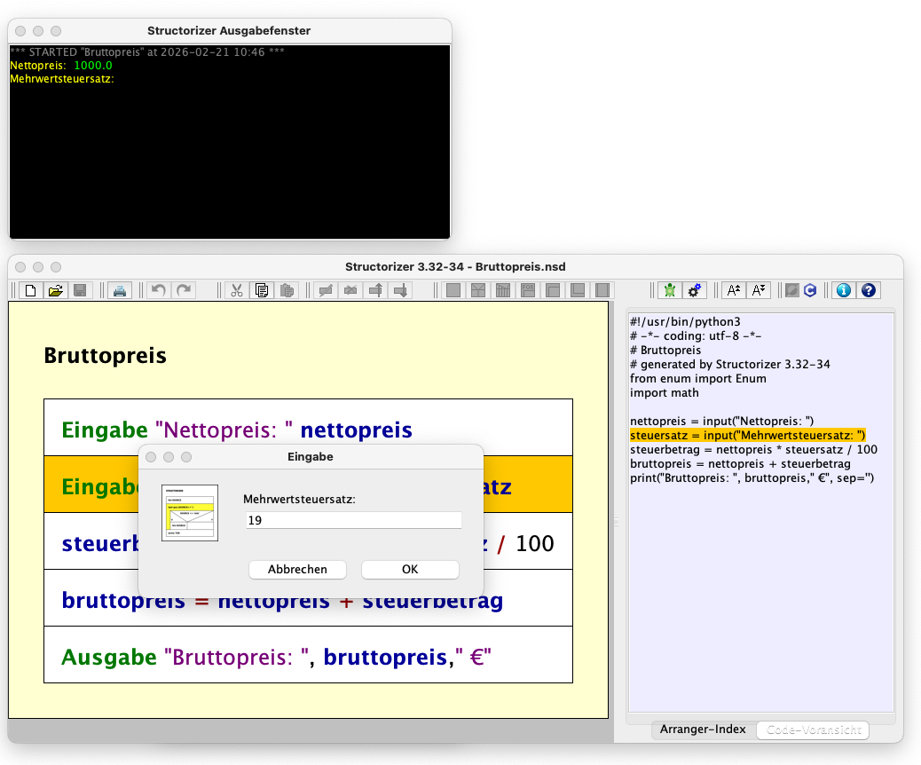Image resolution: width=921 pixels, height=765 pixels.
Task: Click the 'nettopreis = input("Nettopreis: ")' code line
Action: point(722,422)
